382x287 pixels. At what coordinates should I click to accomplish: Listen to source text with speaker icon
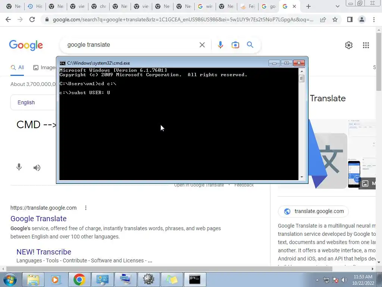(x=37, y=168)
